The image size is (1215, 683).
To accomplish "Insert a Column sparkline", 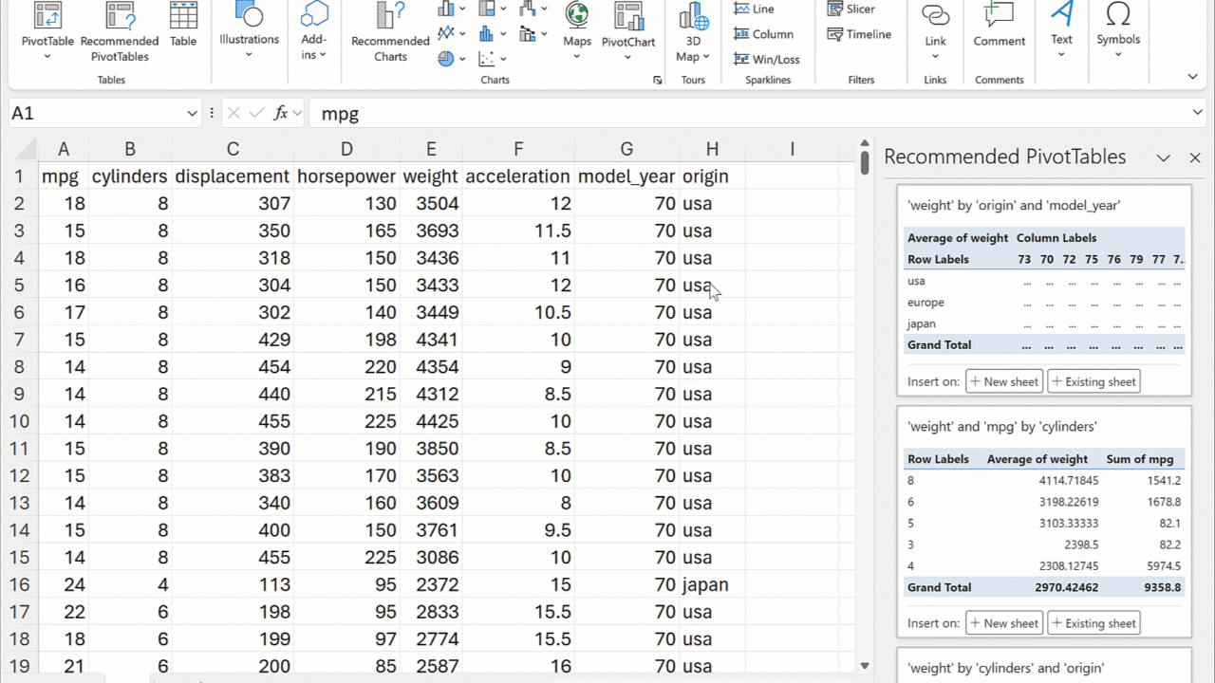I will coord(763,34).
